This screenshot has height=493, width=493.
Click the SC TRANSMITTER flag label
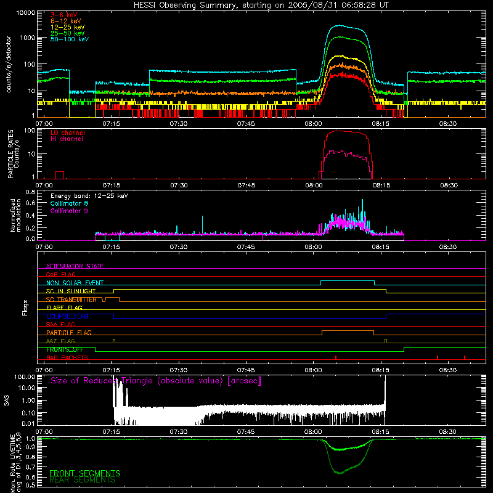click(71, 299)
